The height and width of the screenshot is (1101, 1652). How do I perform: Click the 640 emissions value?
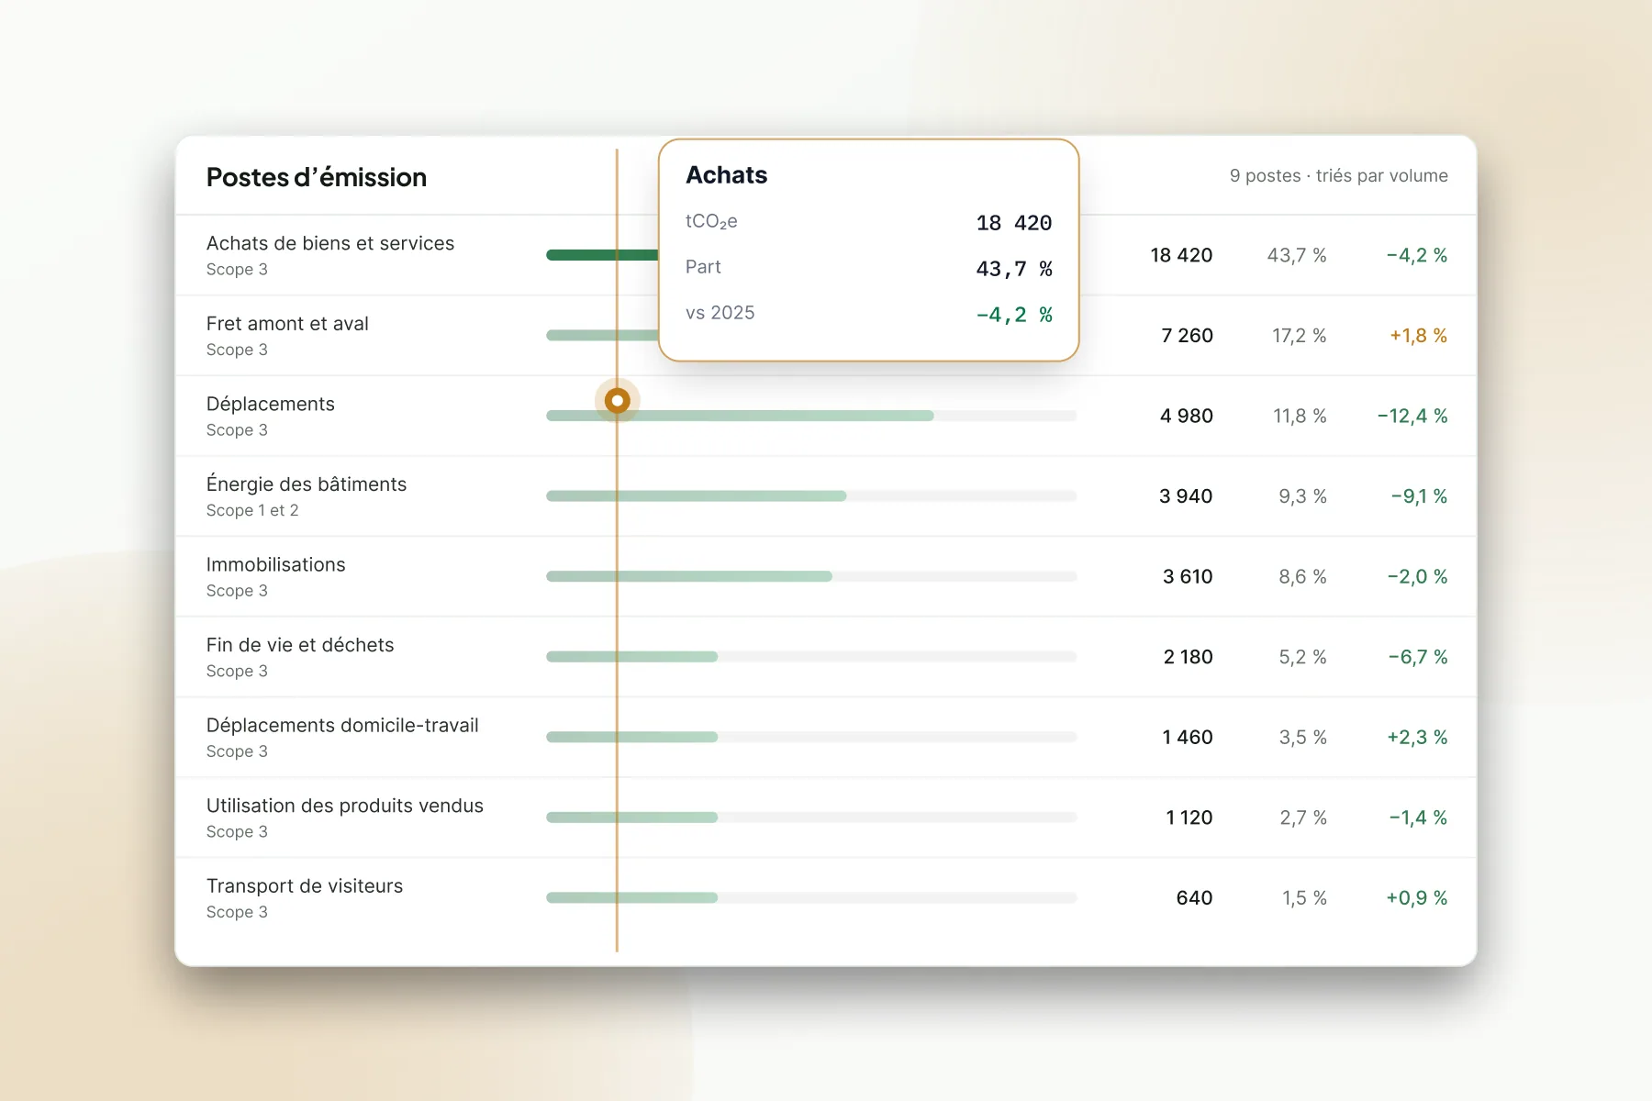tap(1194, 897)
